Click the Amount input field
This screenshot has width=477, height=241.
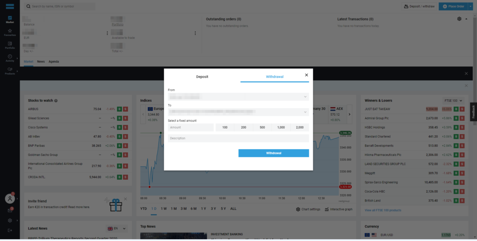click(x=191, y=127)
